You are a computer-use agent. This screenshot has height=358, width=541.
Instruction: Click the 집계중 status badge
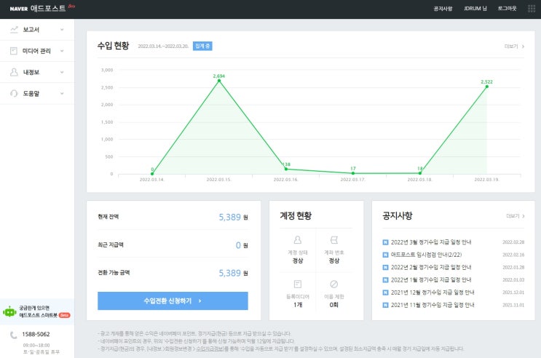point(202,46)
